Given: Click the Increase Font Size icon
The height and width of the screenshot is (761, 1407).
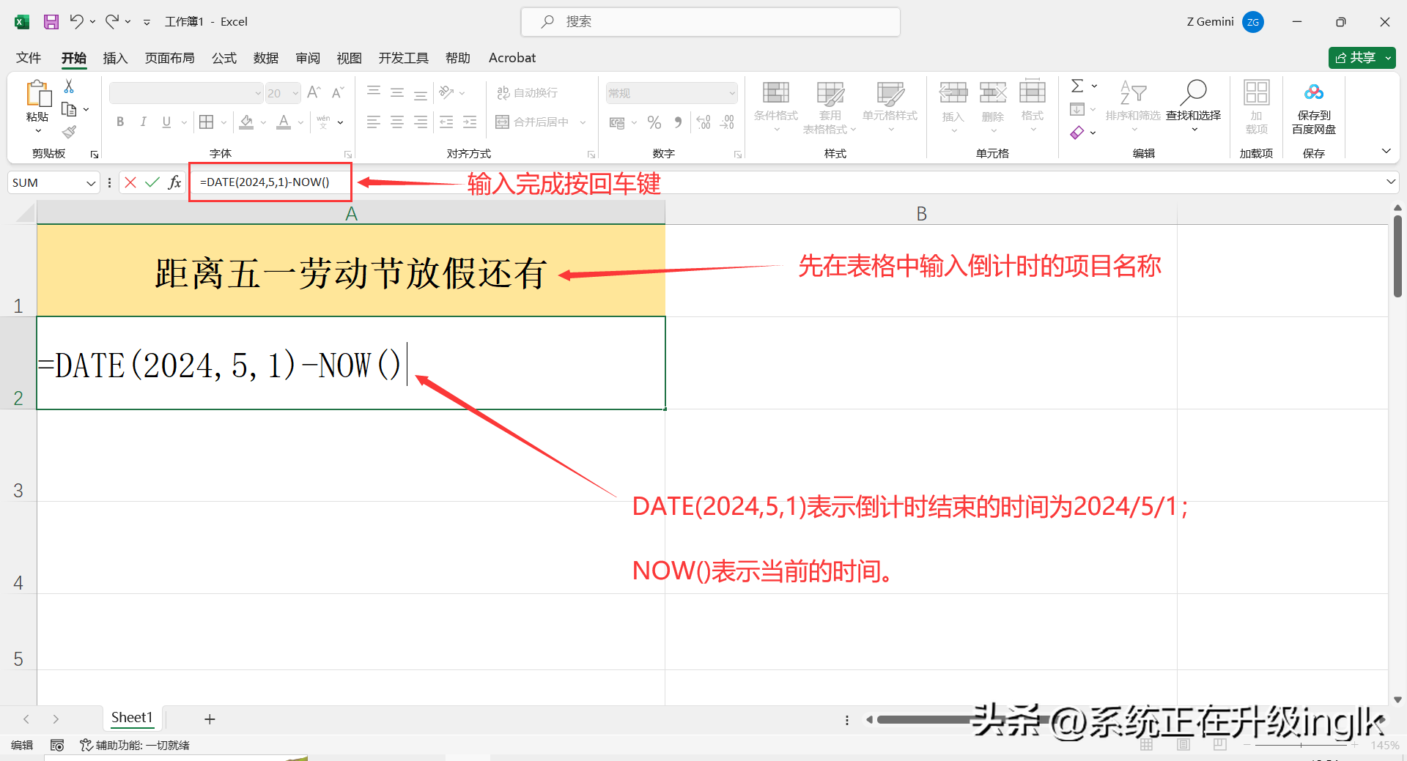Looking at the screenshot, I should pos(314,93).
